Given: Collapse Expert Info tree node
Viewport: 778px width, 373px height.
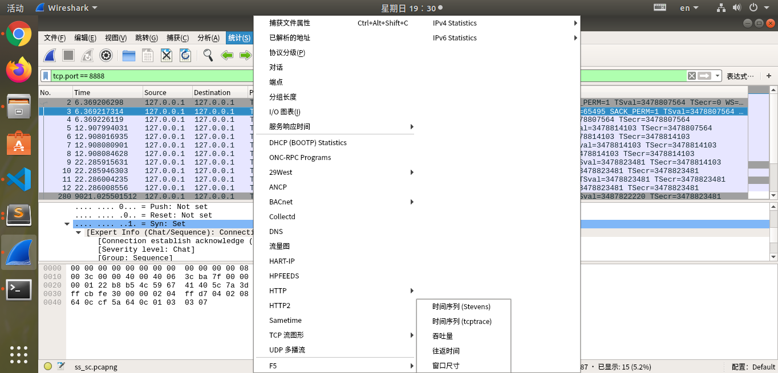Looking at the screenshot, I should click(79, 232).
